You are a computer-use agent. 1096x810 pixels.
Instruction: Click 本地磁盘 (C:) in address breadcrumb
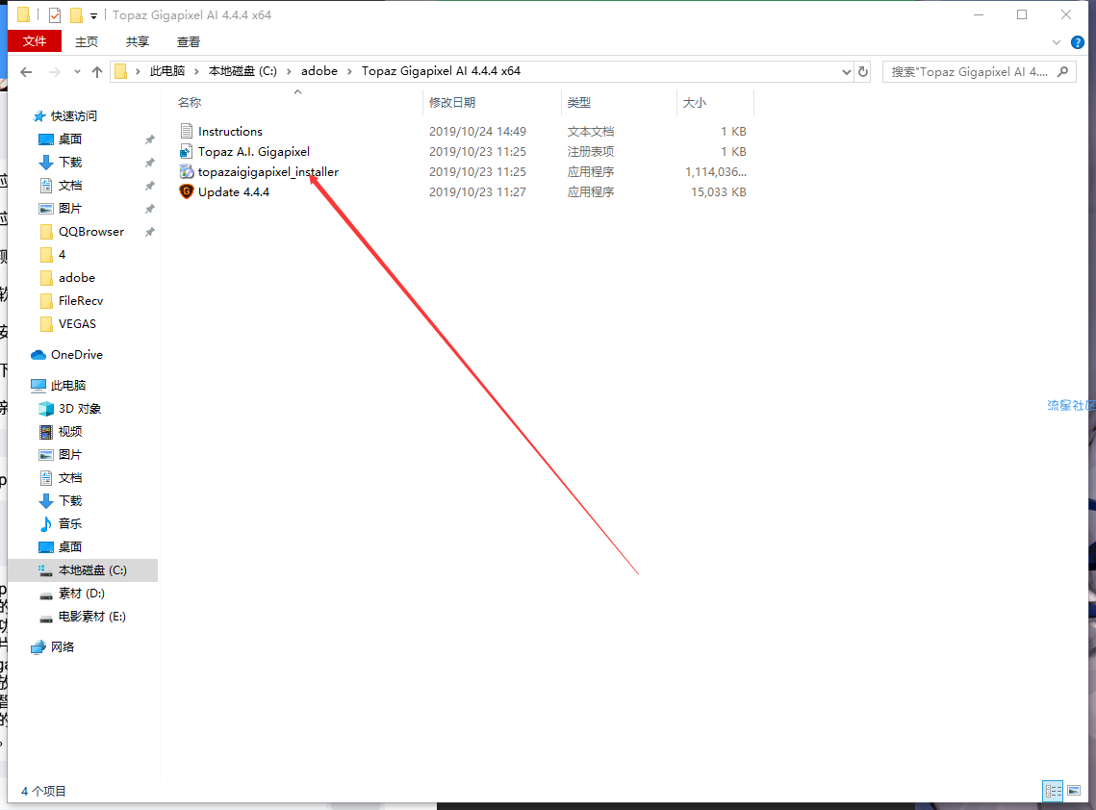click(x=242, y=71)
